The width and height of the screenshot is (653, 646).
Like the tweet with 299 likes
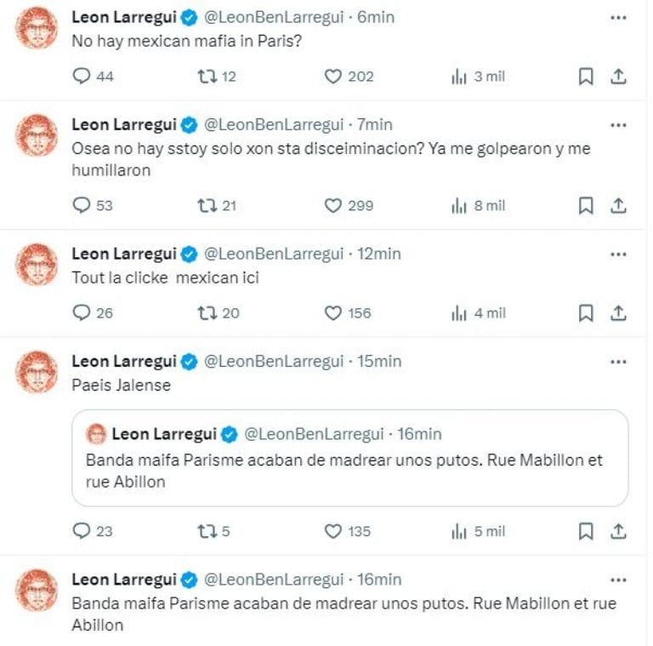coord(334,205)
